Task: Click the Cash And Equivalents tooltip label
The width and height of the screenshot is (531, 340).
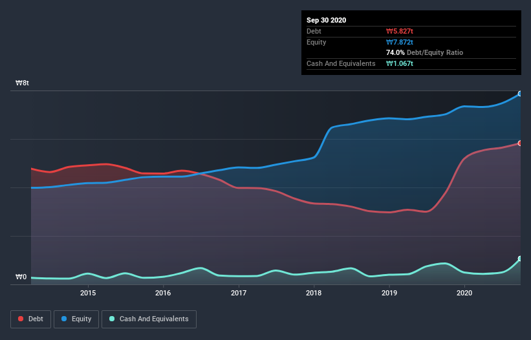Action: click(341, 63)
